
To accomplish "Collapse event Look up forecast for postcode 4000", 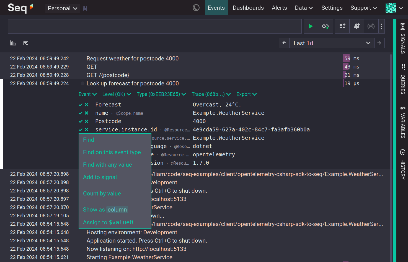I will tap(133, 83).
